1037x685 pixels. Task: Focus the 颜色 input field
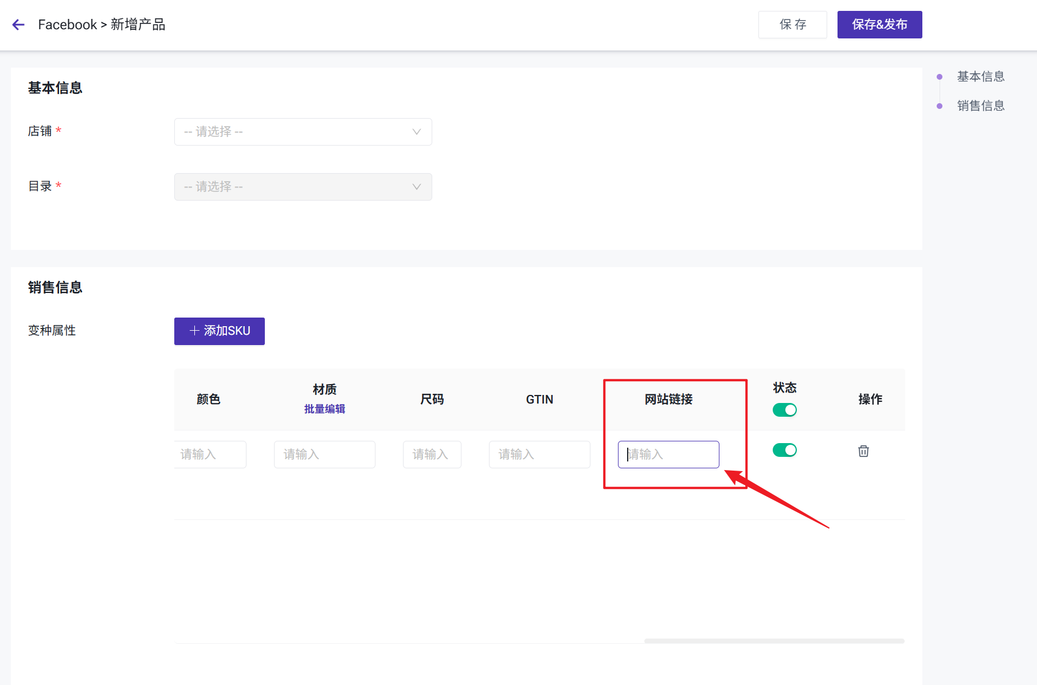(x=210, y=455)
